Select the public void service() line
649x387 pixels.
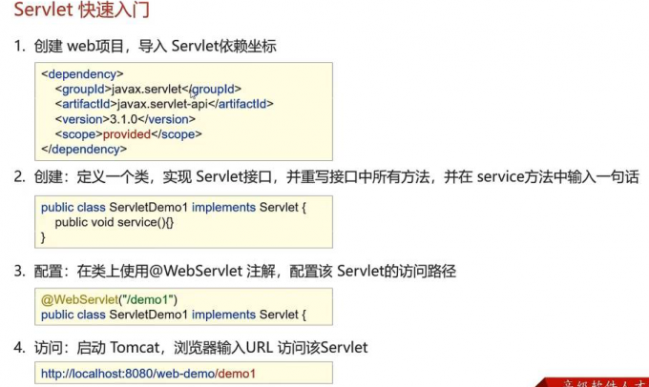click(115, 222)
